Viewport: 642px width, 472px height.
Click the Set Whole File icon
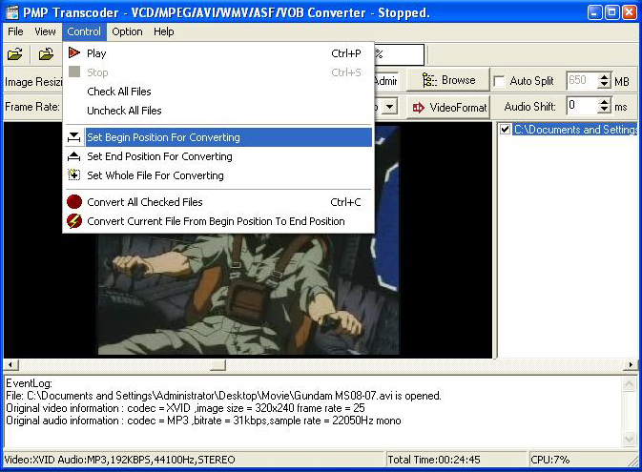point(74,175)
